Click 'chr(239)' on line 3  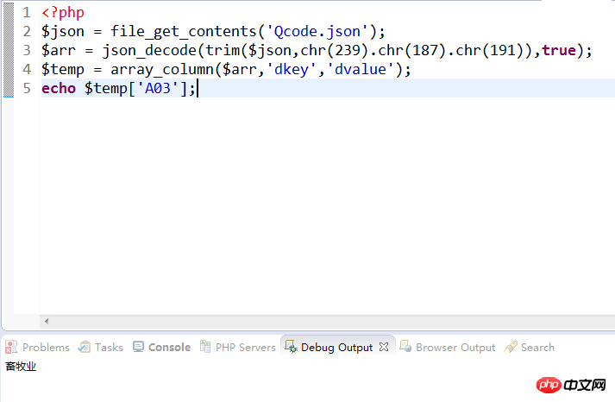point(335,50)
